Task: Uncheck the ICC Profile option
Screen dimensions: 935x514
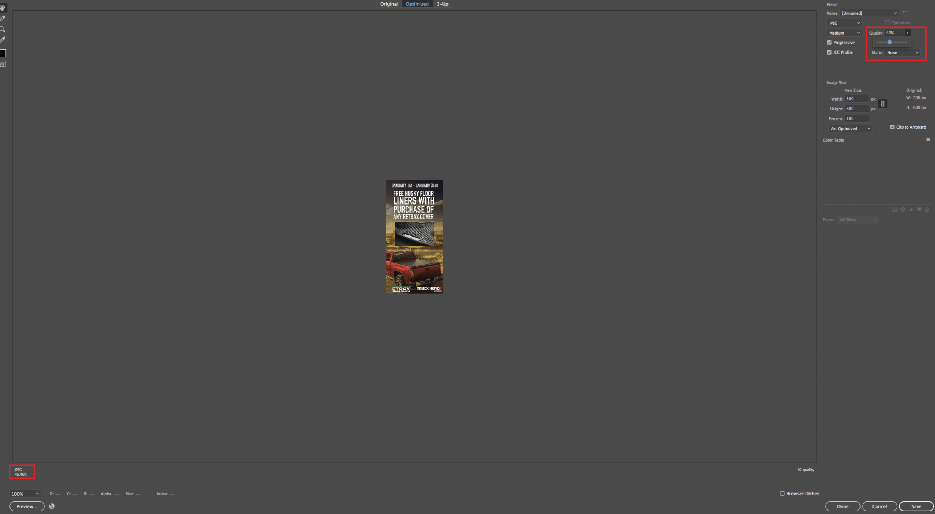Action: pyautogui.click(x=830, y=52)
